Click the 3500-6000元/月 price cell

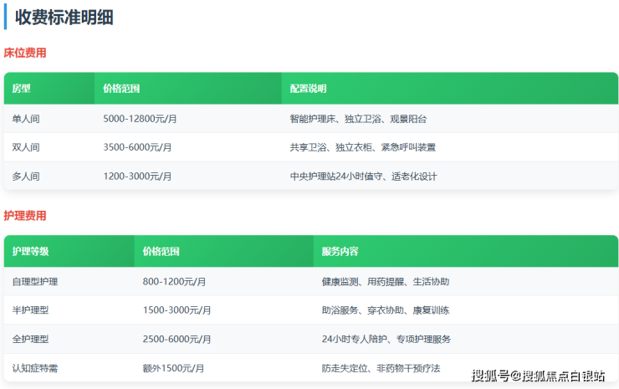point(137,147)
